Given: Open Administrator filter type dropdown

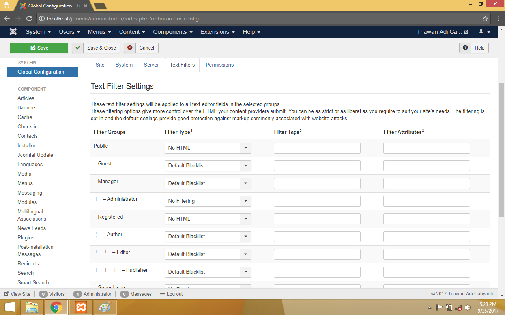Looking at the screenshot, I should pos(208,201).
